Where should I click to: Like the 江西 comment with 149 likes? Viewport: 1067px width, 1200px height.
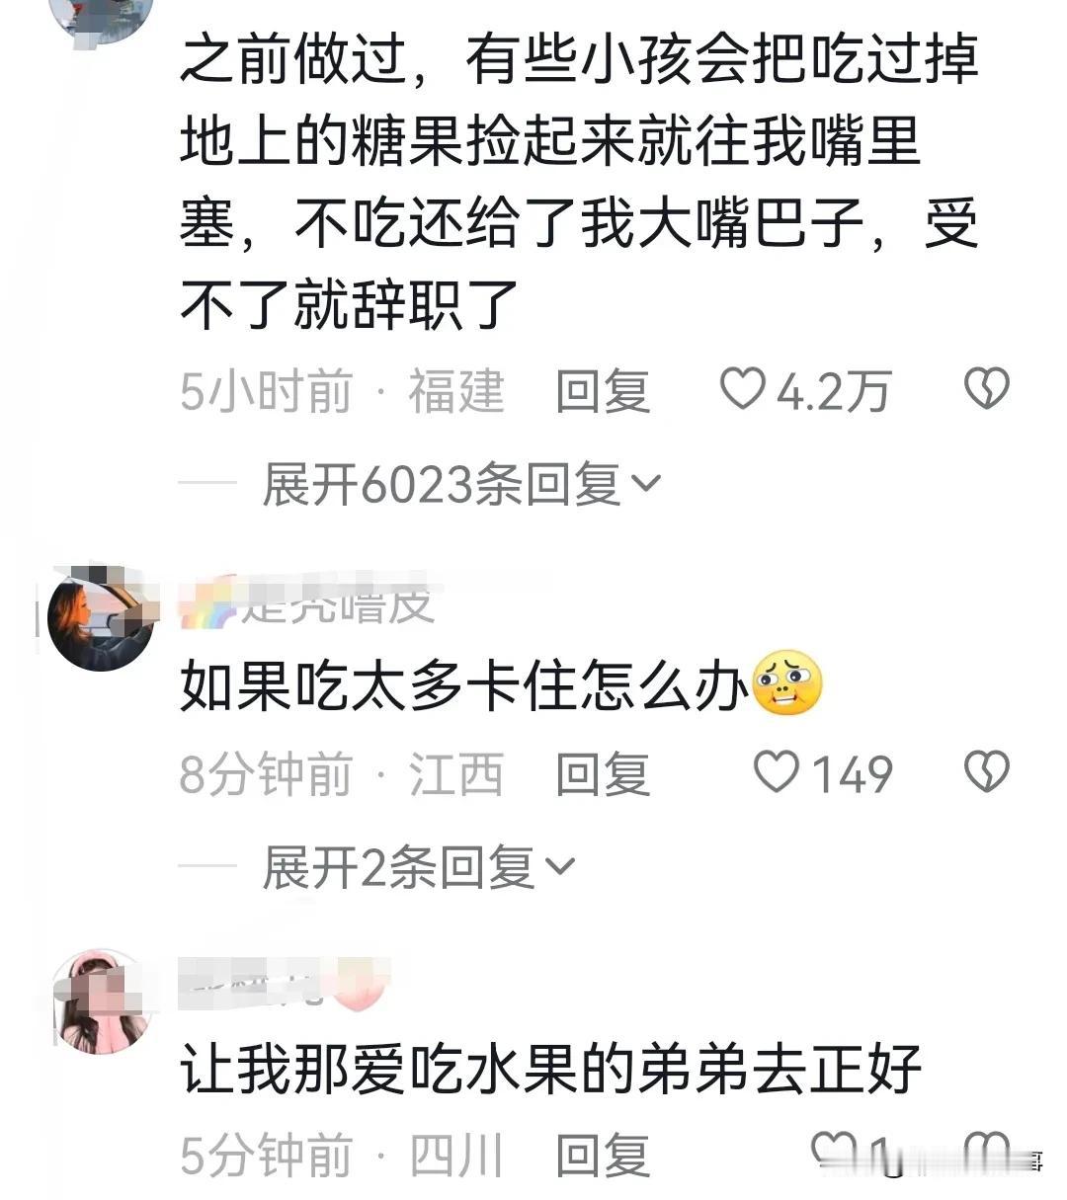coord(777,771)
